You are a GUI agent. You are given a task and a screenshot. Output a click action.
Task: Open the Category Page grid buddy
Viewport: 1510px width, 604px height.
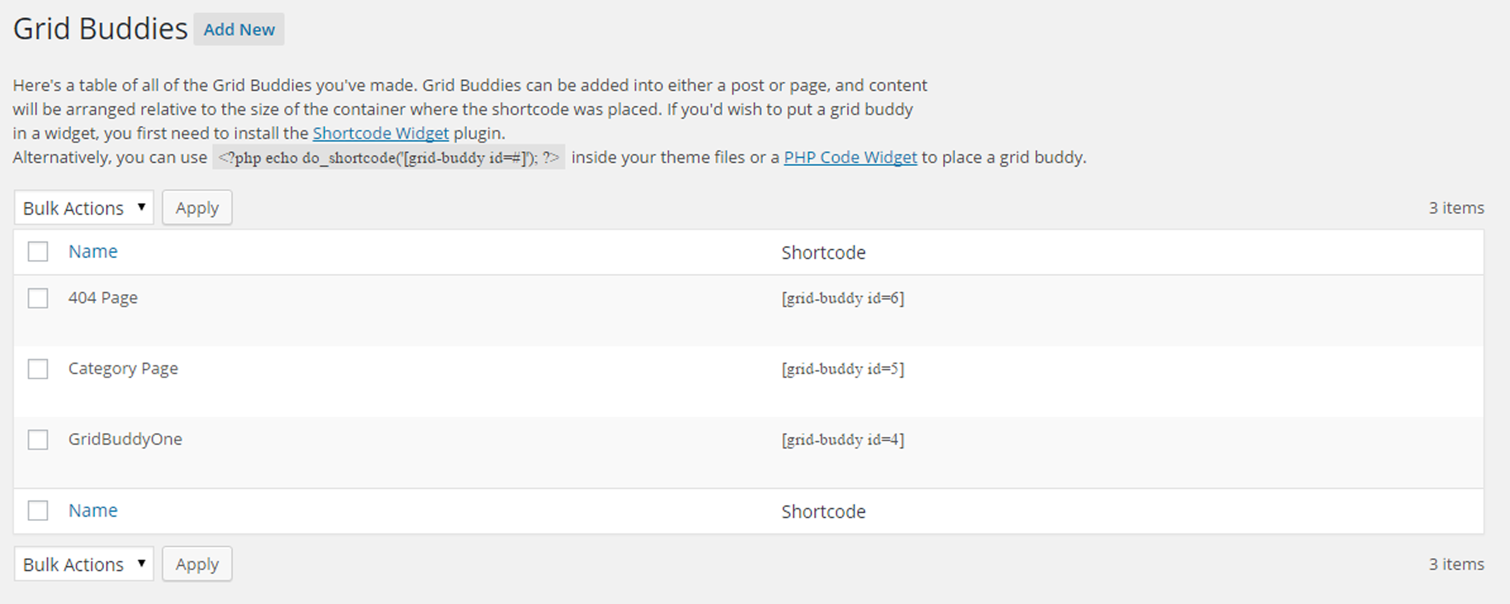(123, 369)
